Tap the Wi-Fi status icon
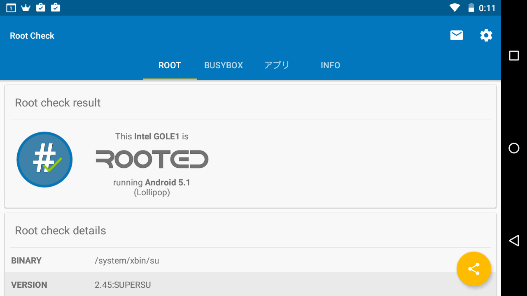Screen dimensions: 527x296 coord(455,8)
